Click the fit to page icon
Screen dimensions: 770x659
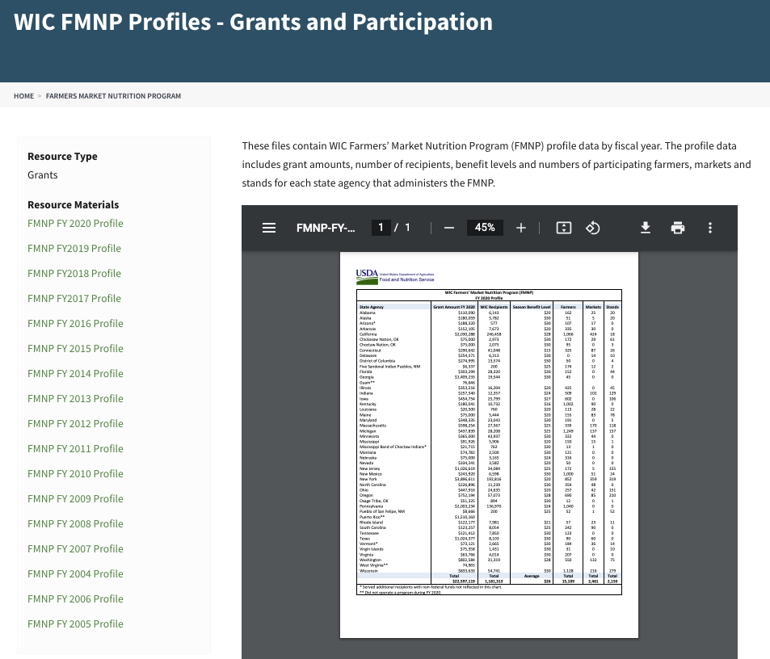(563, 228)
